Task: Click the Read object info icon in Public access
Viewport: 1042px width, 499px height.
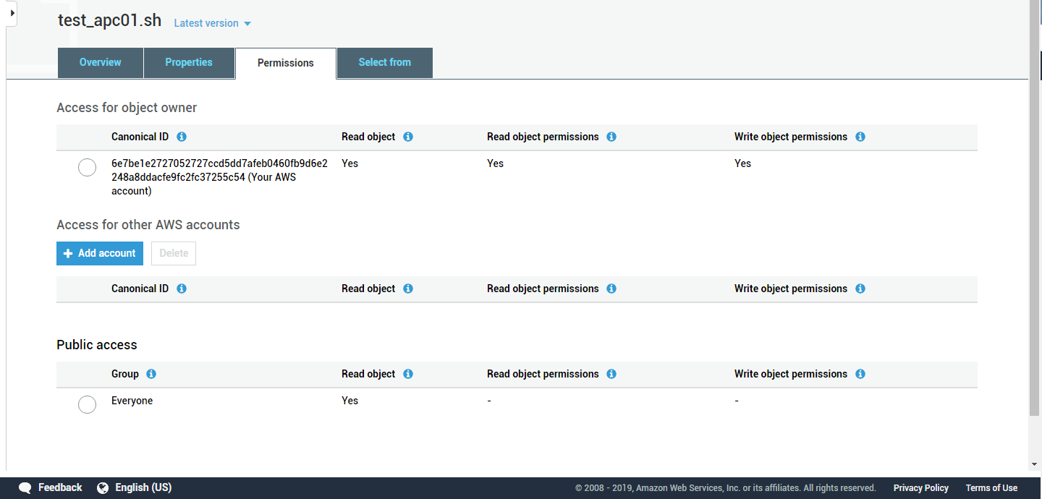Action: tap(407, 374)
